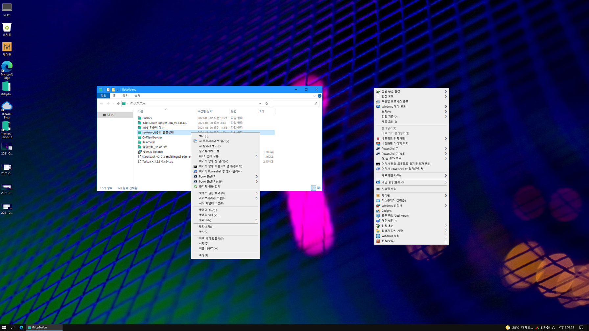Switch Explorer to details view icon

314,188
